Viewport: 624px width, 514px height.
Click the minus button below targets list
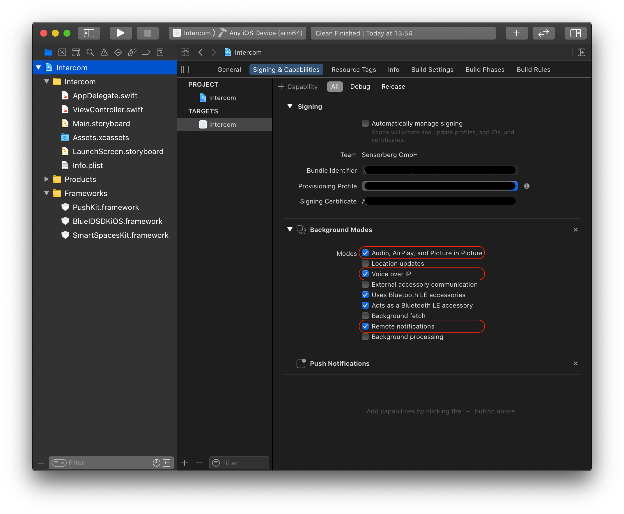199,463
